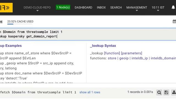
Task: Select the geoip function link
Action: coord(124,58)
